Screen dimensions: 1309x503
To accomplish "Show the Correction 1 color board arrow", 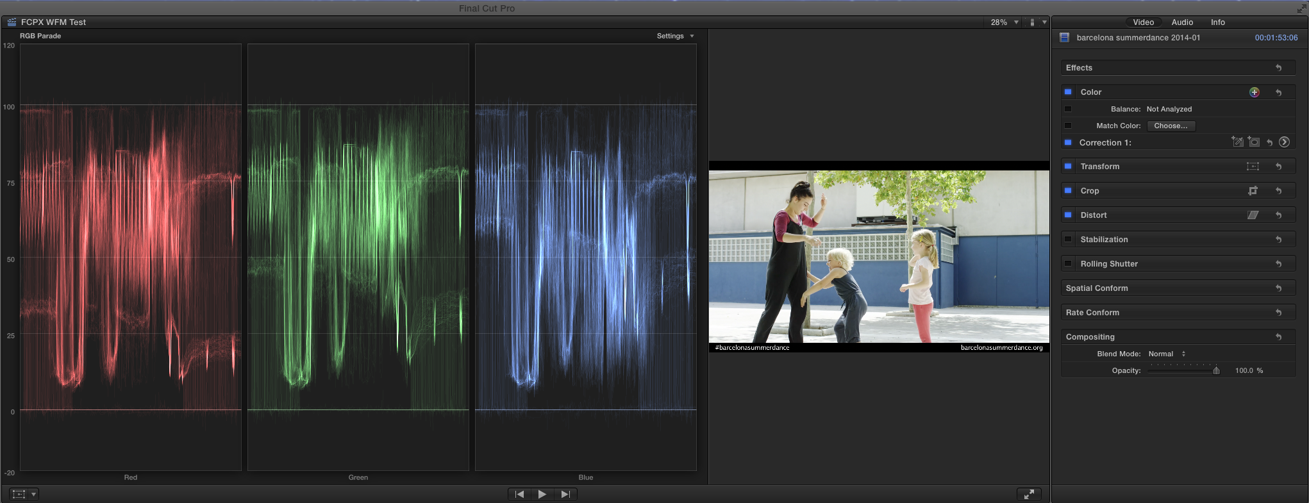I will 1285,142.
